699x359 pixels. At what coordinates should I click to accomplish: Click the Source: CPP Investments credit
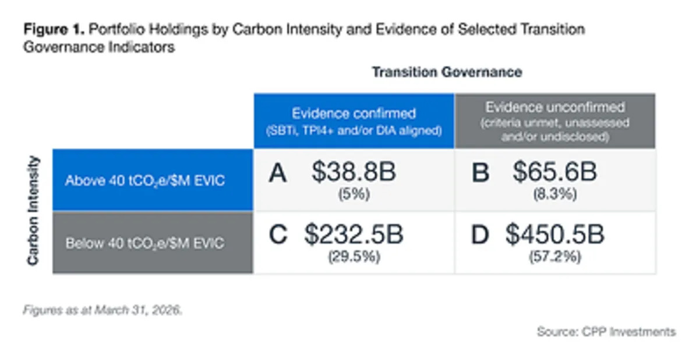pyautogui.click(x=606, y=332)
